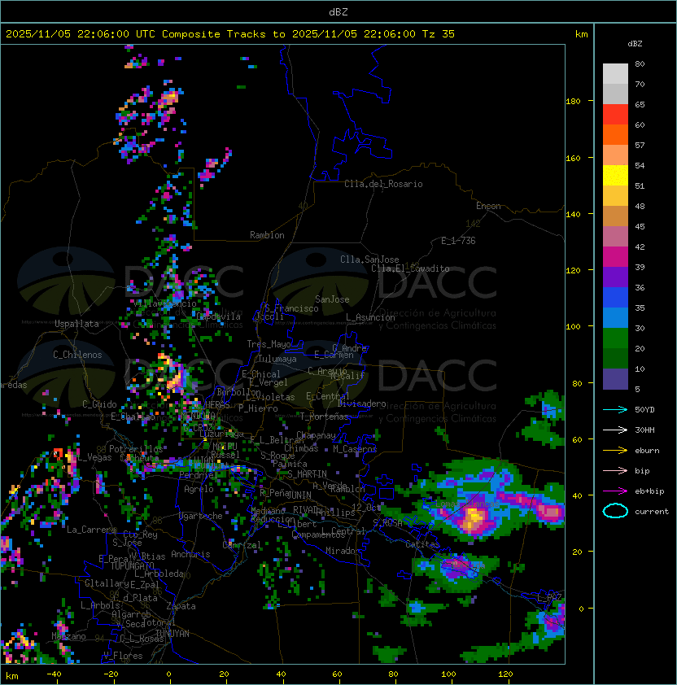Screen dimensions: 677x685
Task: Pick the yellow 51–54 dBZ swatch
Action: (x=615, y=176)
